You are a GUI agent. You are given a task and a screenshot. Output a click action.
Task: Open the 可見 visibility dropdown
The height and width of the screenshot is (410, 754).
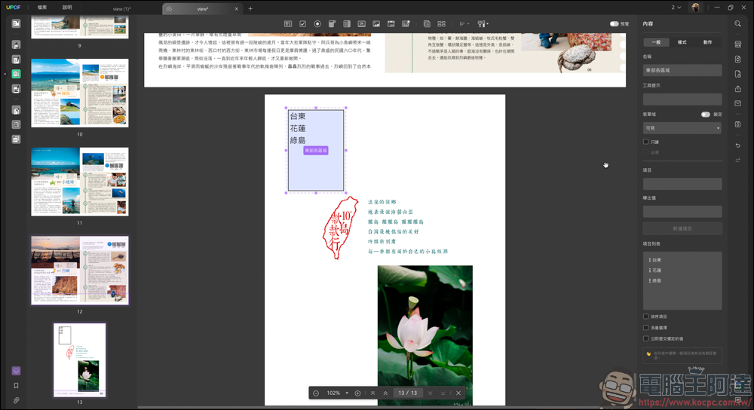coord(682,128)
